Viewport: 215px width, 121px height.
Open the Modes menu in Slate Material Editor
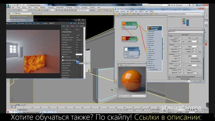[117, 11]
